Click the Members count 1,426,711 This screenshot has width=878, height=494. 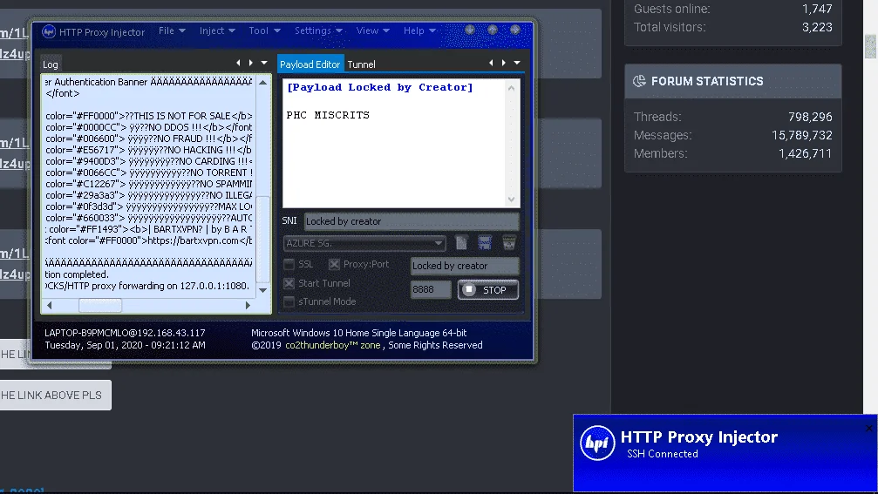click(x=805, y=153)
